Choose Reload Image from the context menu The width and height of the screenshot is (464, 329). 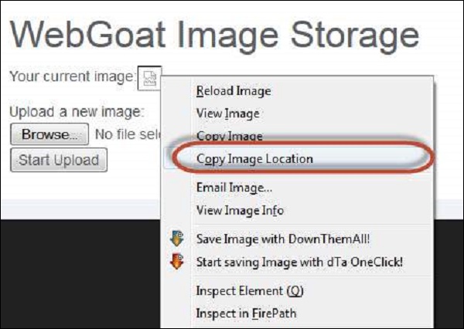coord(234,91)
